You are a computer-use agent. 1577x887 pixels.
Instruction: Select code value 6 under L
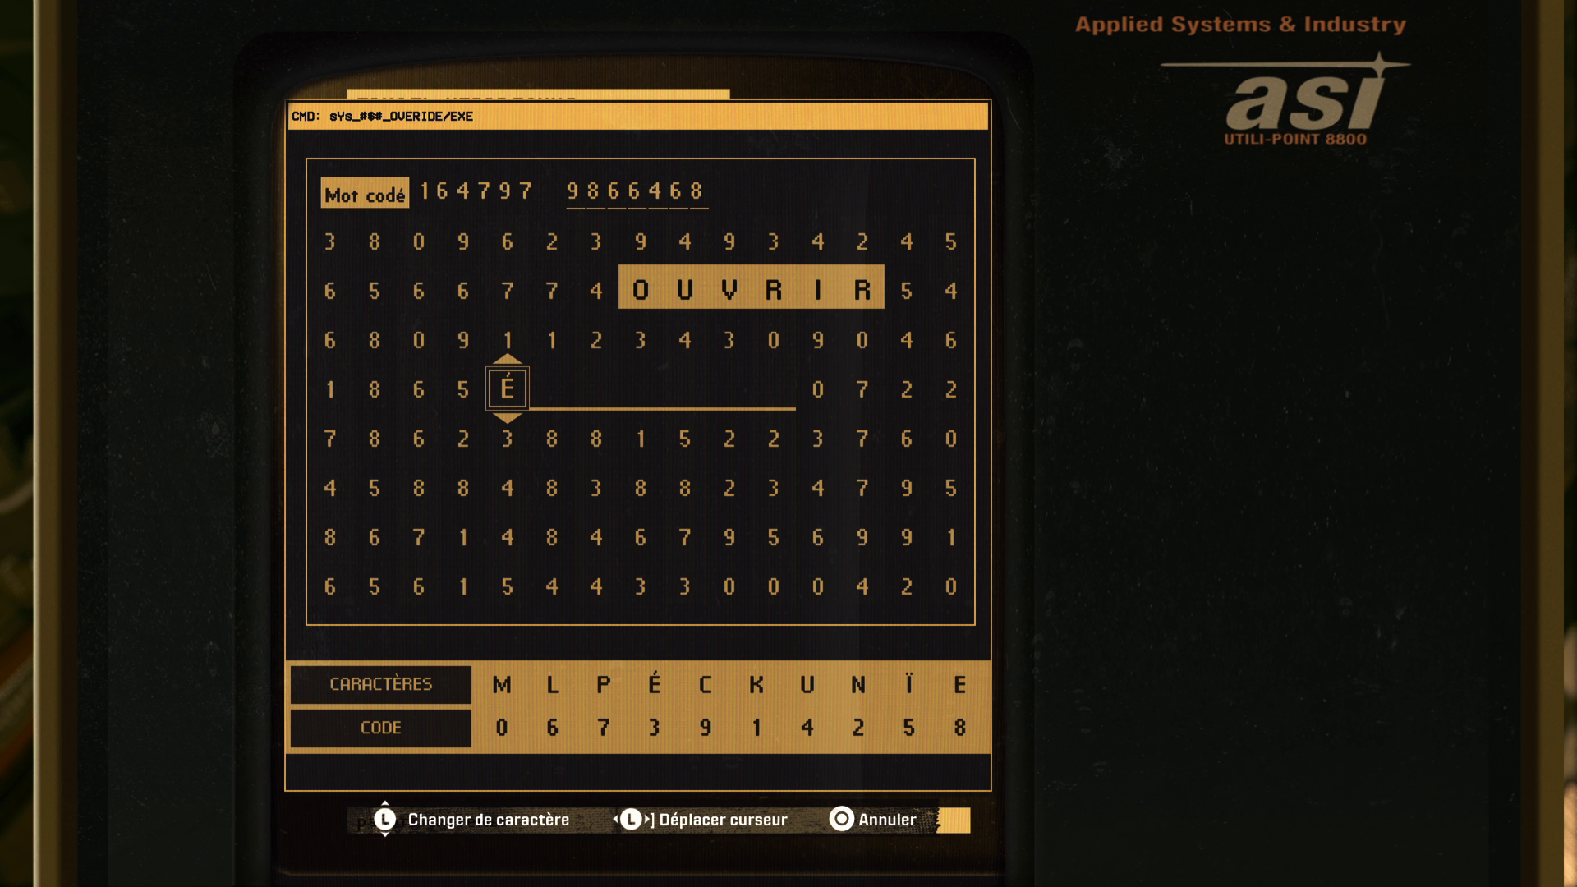(551, 726)
